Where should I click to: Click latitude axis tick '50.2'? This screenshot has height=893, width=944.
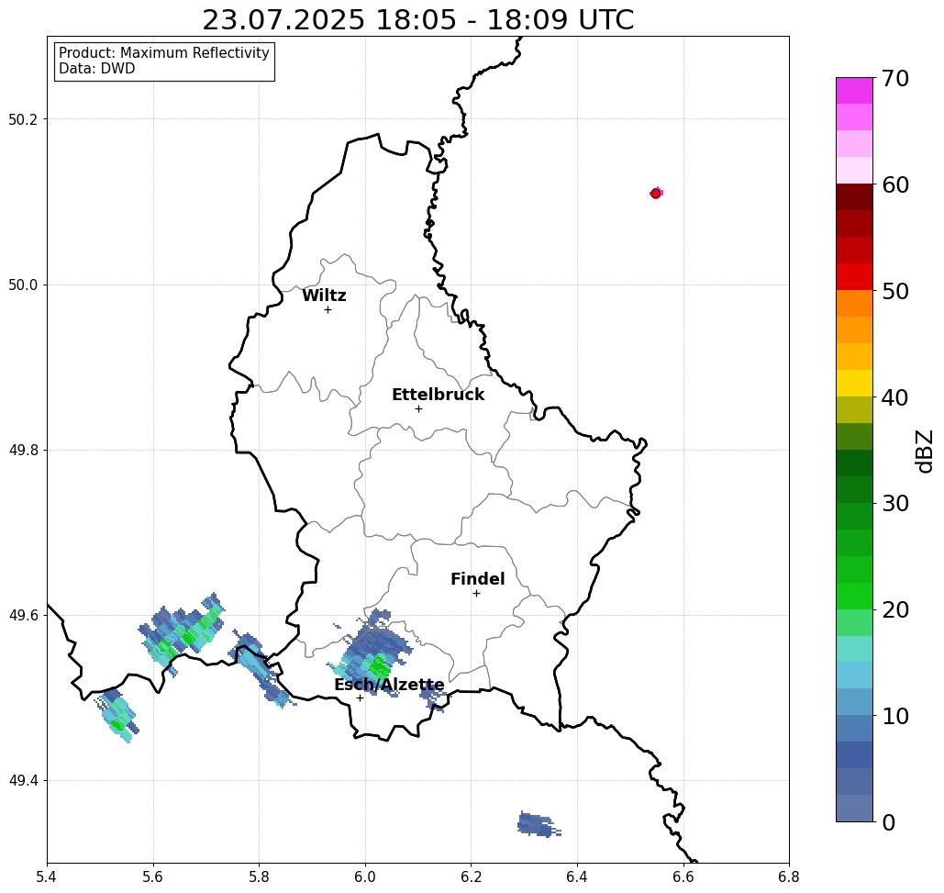(x=23, y=119)
